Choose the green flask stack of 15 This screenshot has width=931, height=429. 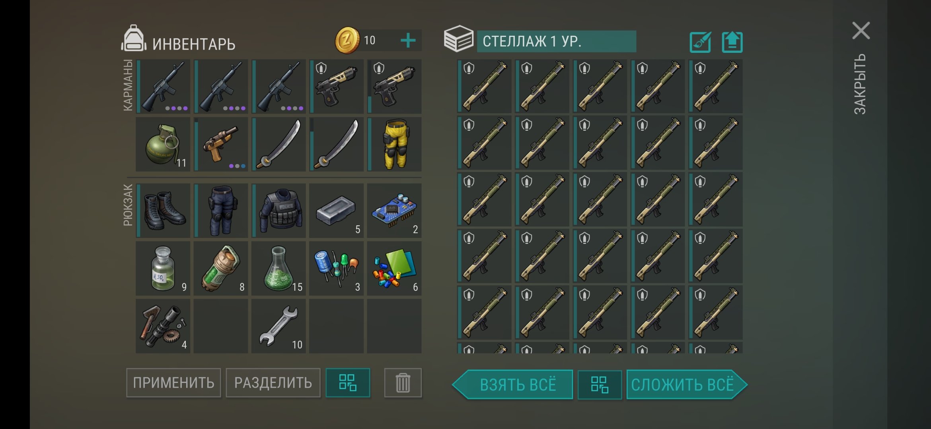point(279,269)
